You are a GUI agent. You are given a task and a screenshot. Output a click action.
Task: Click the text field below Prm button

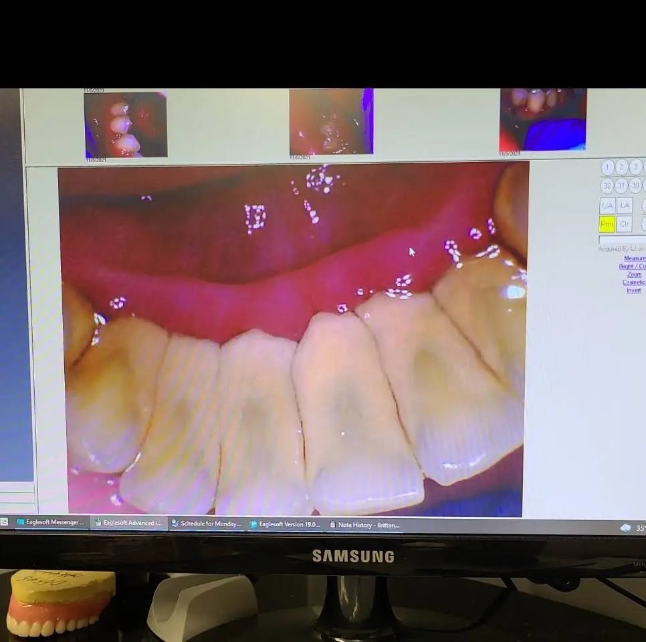[x=622, y=240]
